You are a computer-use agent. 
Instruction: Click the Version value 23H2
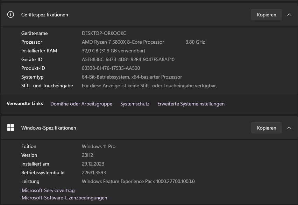tap(87, 155)
